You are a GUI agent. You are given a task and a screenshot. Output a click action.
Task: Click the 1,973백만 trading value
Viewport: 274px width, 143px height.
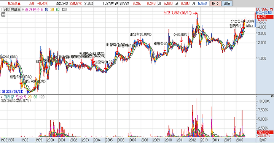110,3
